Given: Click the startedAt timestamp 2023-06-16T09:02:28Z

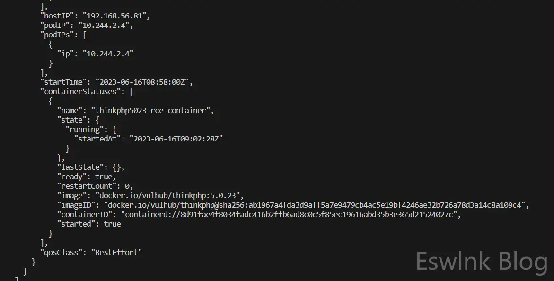Looking at the screenshot, I should (178, 139).
